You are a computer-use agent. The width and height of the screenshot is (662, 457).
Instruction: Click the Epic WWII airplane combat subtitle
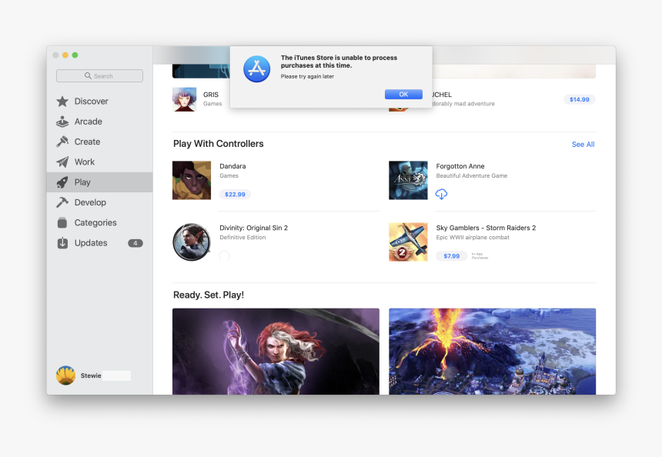(473, 237)
